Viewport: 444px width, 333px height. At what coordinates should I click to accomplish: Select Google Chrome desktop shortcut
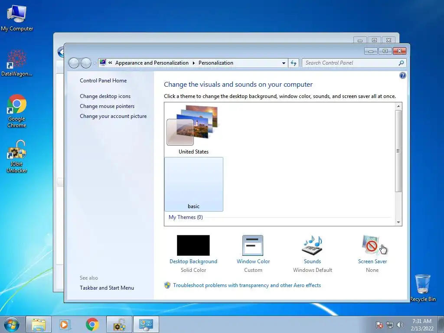17,111
